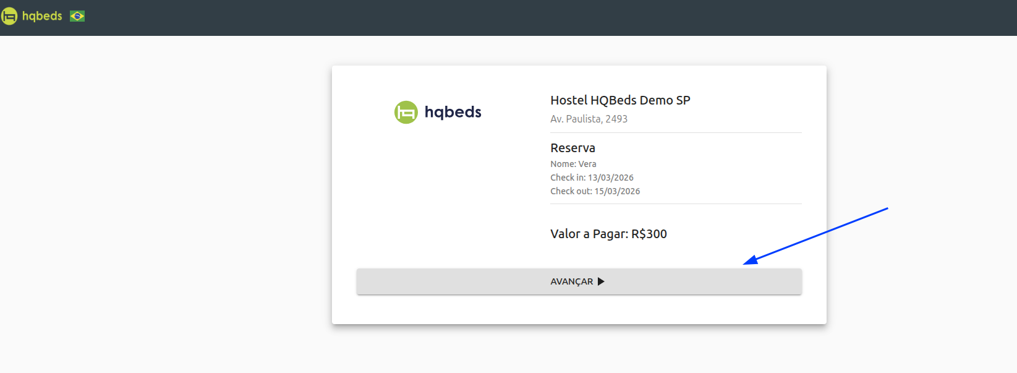Click the hqbeds wordmark in the card
Screen dimensions: 1017x373
click(453, 112)
